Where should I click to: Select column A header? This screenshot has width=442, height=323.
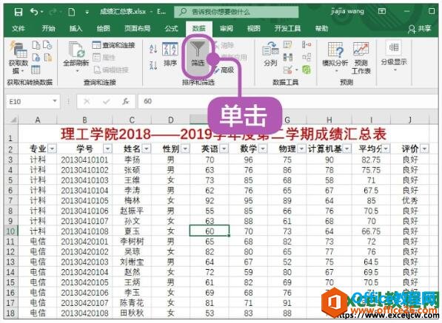38,120
